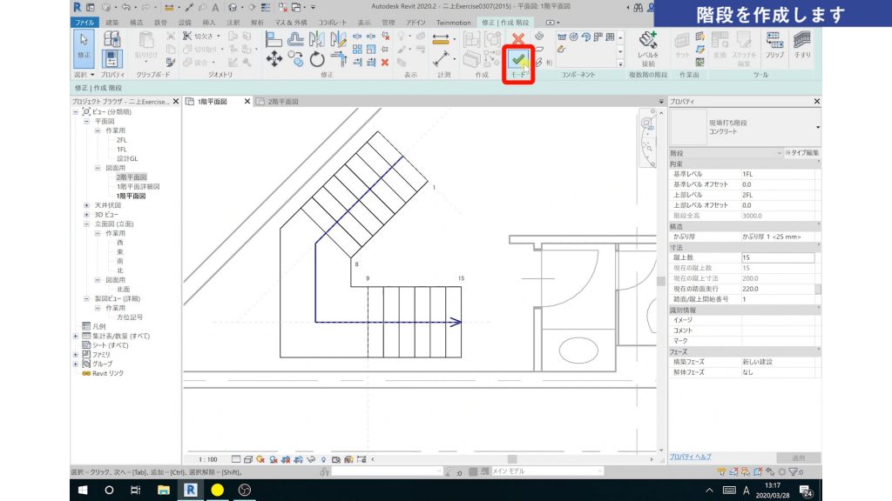Image resolution: width=892 pixels, height=501 pixels.
Task: Open the ファイル menu tab
Action: [x=84, y=22]
